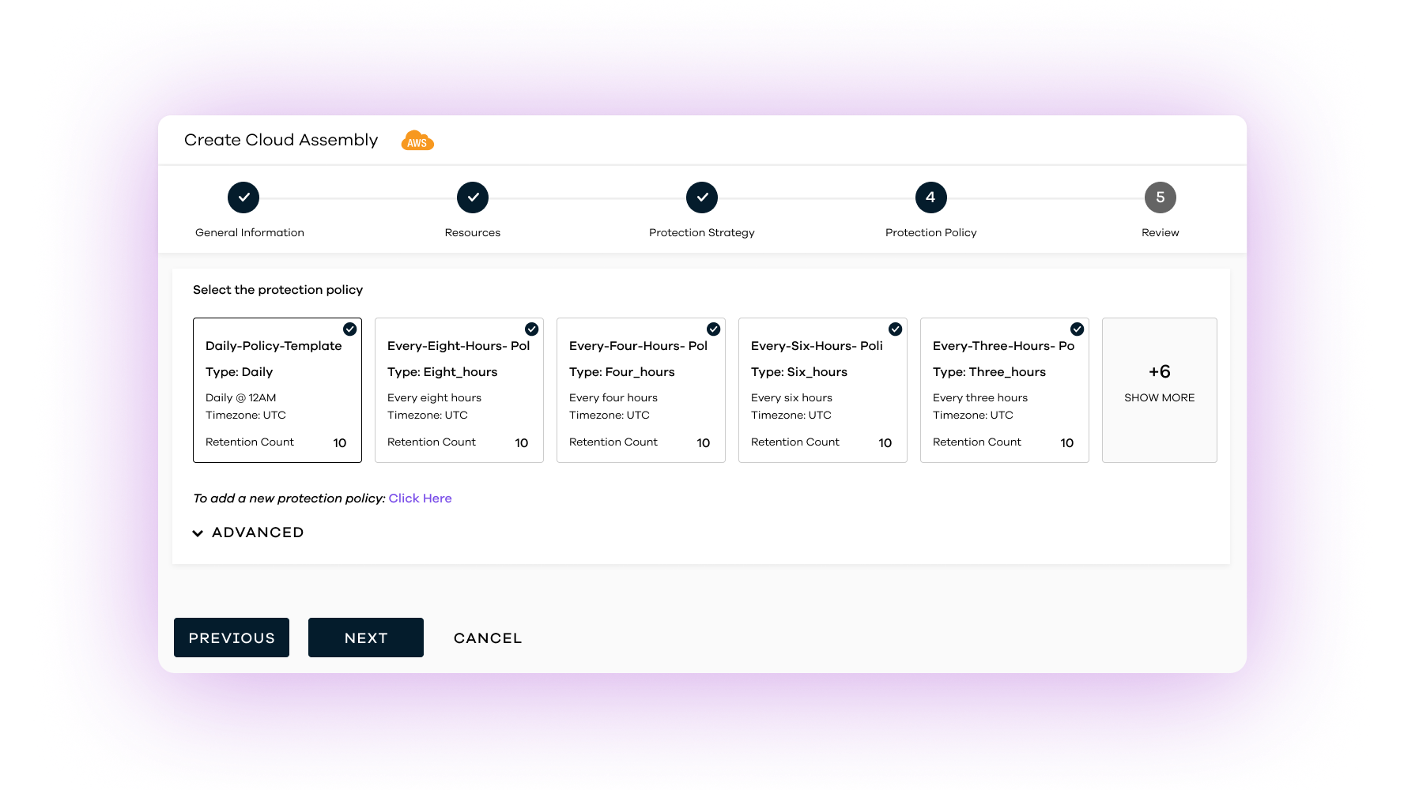
Task: Click 'Every eight hours' schedule text
Action: [434, 398]
